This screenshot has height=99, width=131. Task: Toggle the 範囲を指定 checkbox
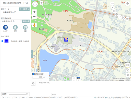pos(33,74)
